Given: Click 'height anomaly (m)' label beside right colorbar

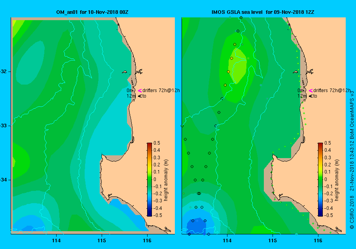Looking at the screenshot, I should tap(337, 180).
